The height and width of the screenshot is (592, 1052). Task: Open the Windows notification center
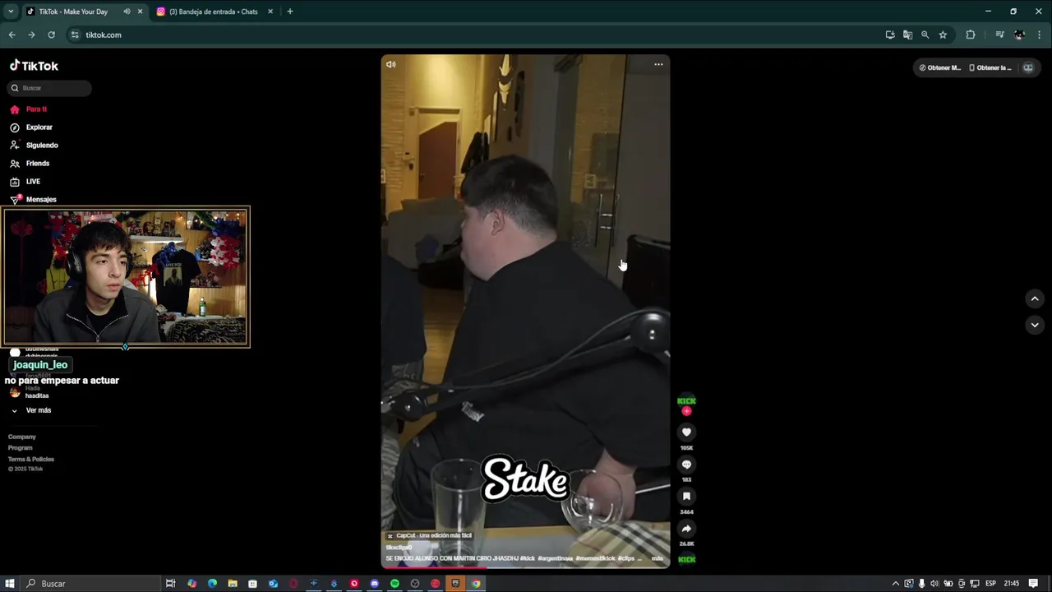[x=1033, y=584]
